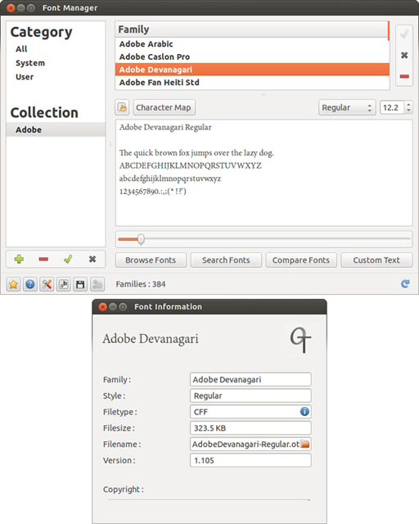Click the Compare Fonts button

click(x=301, y=260)
